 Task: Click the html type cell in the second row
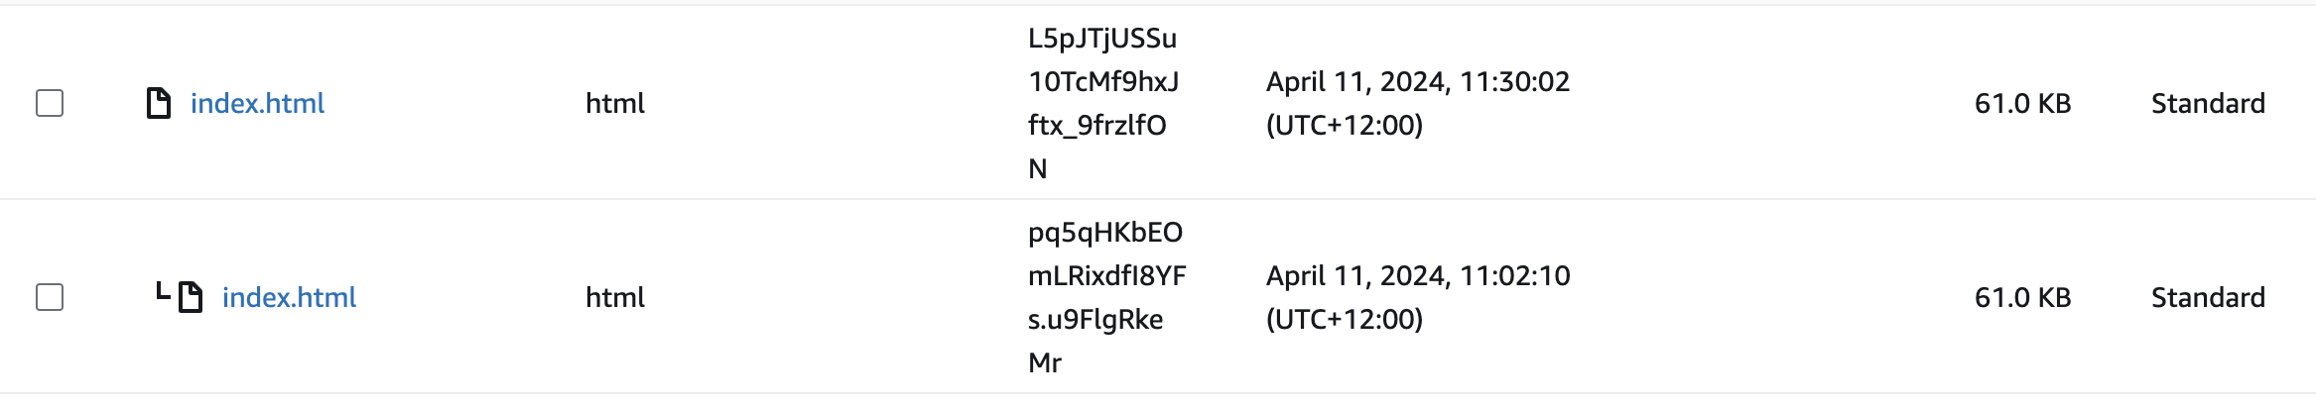(615, 297)
